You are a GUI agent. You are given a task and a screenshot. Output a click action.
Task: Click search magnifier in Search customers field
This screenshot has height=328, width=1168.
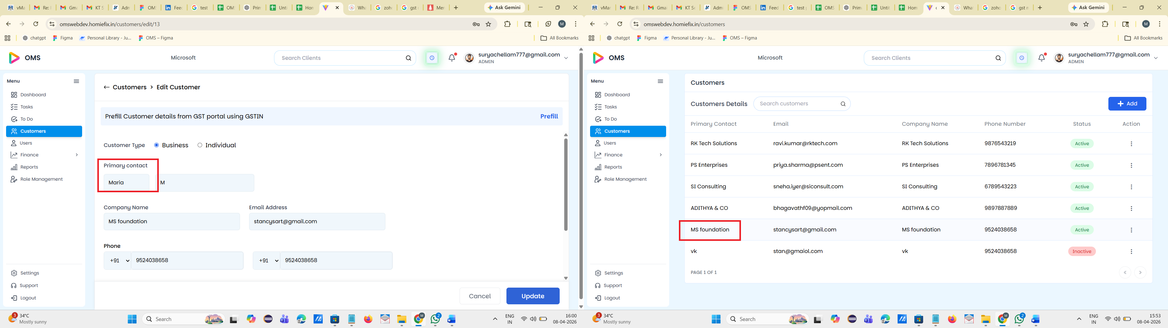tap(843, 104)
